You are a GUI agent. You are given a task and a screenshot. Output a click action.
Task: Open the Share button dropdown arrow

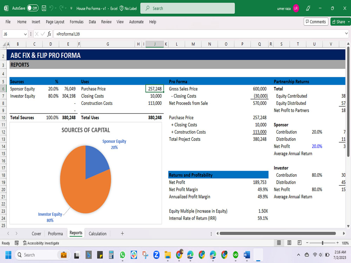coord(349,22)
